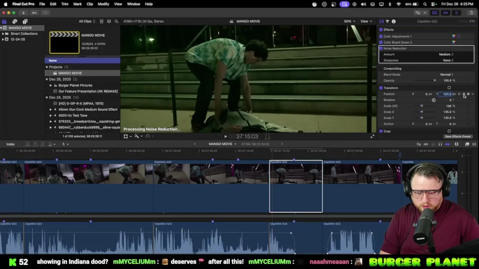Add Position keyframe diamond button
Screen dimensions: 479x269
tap(468, 94)
